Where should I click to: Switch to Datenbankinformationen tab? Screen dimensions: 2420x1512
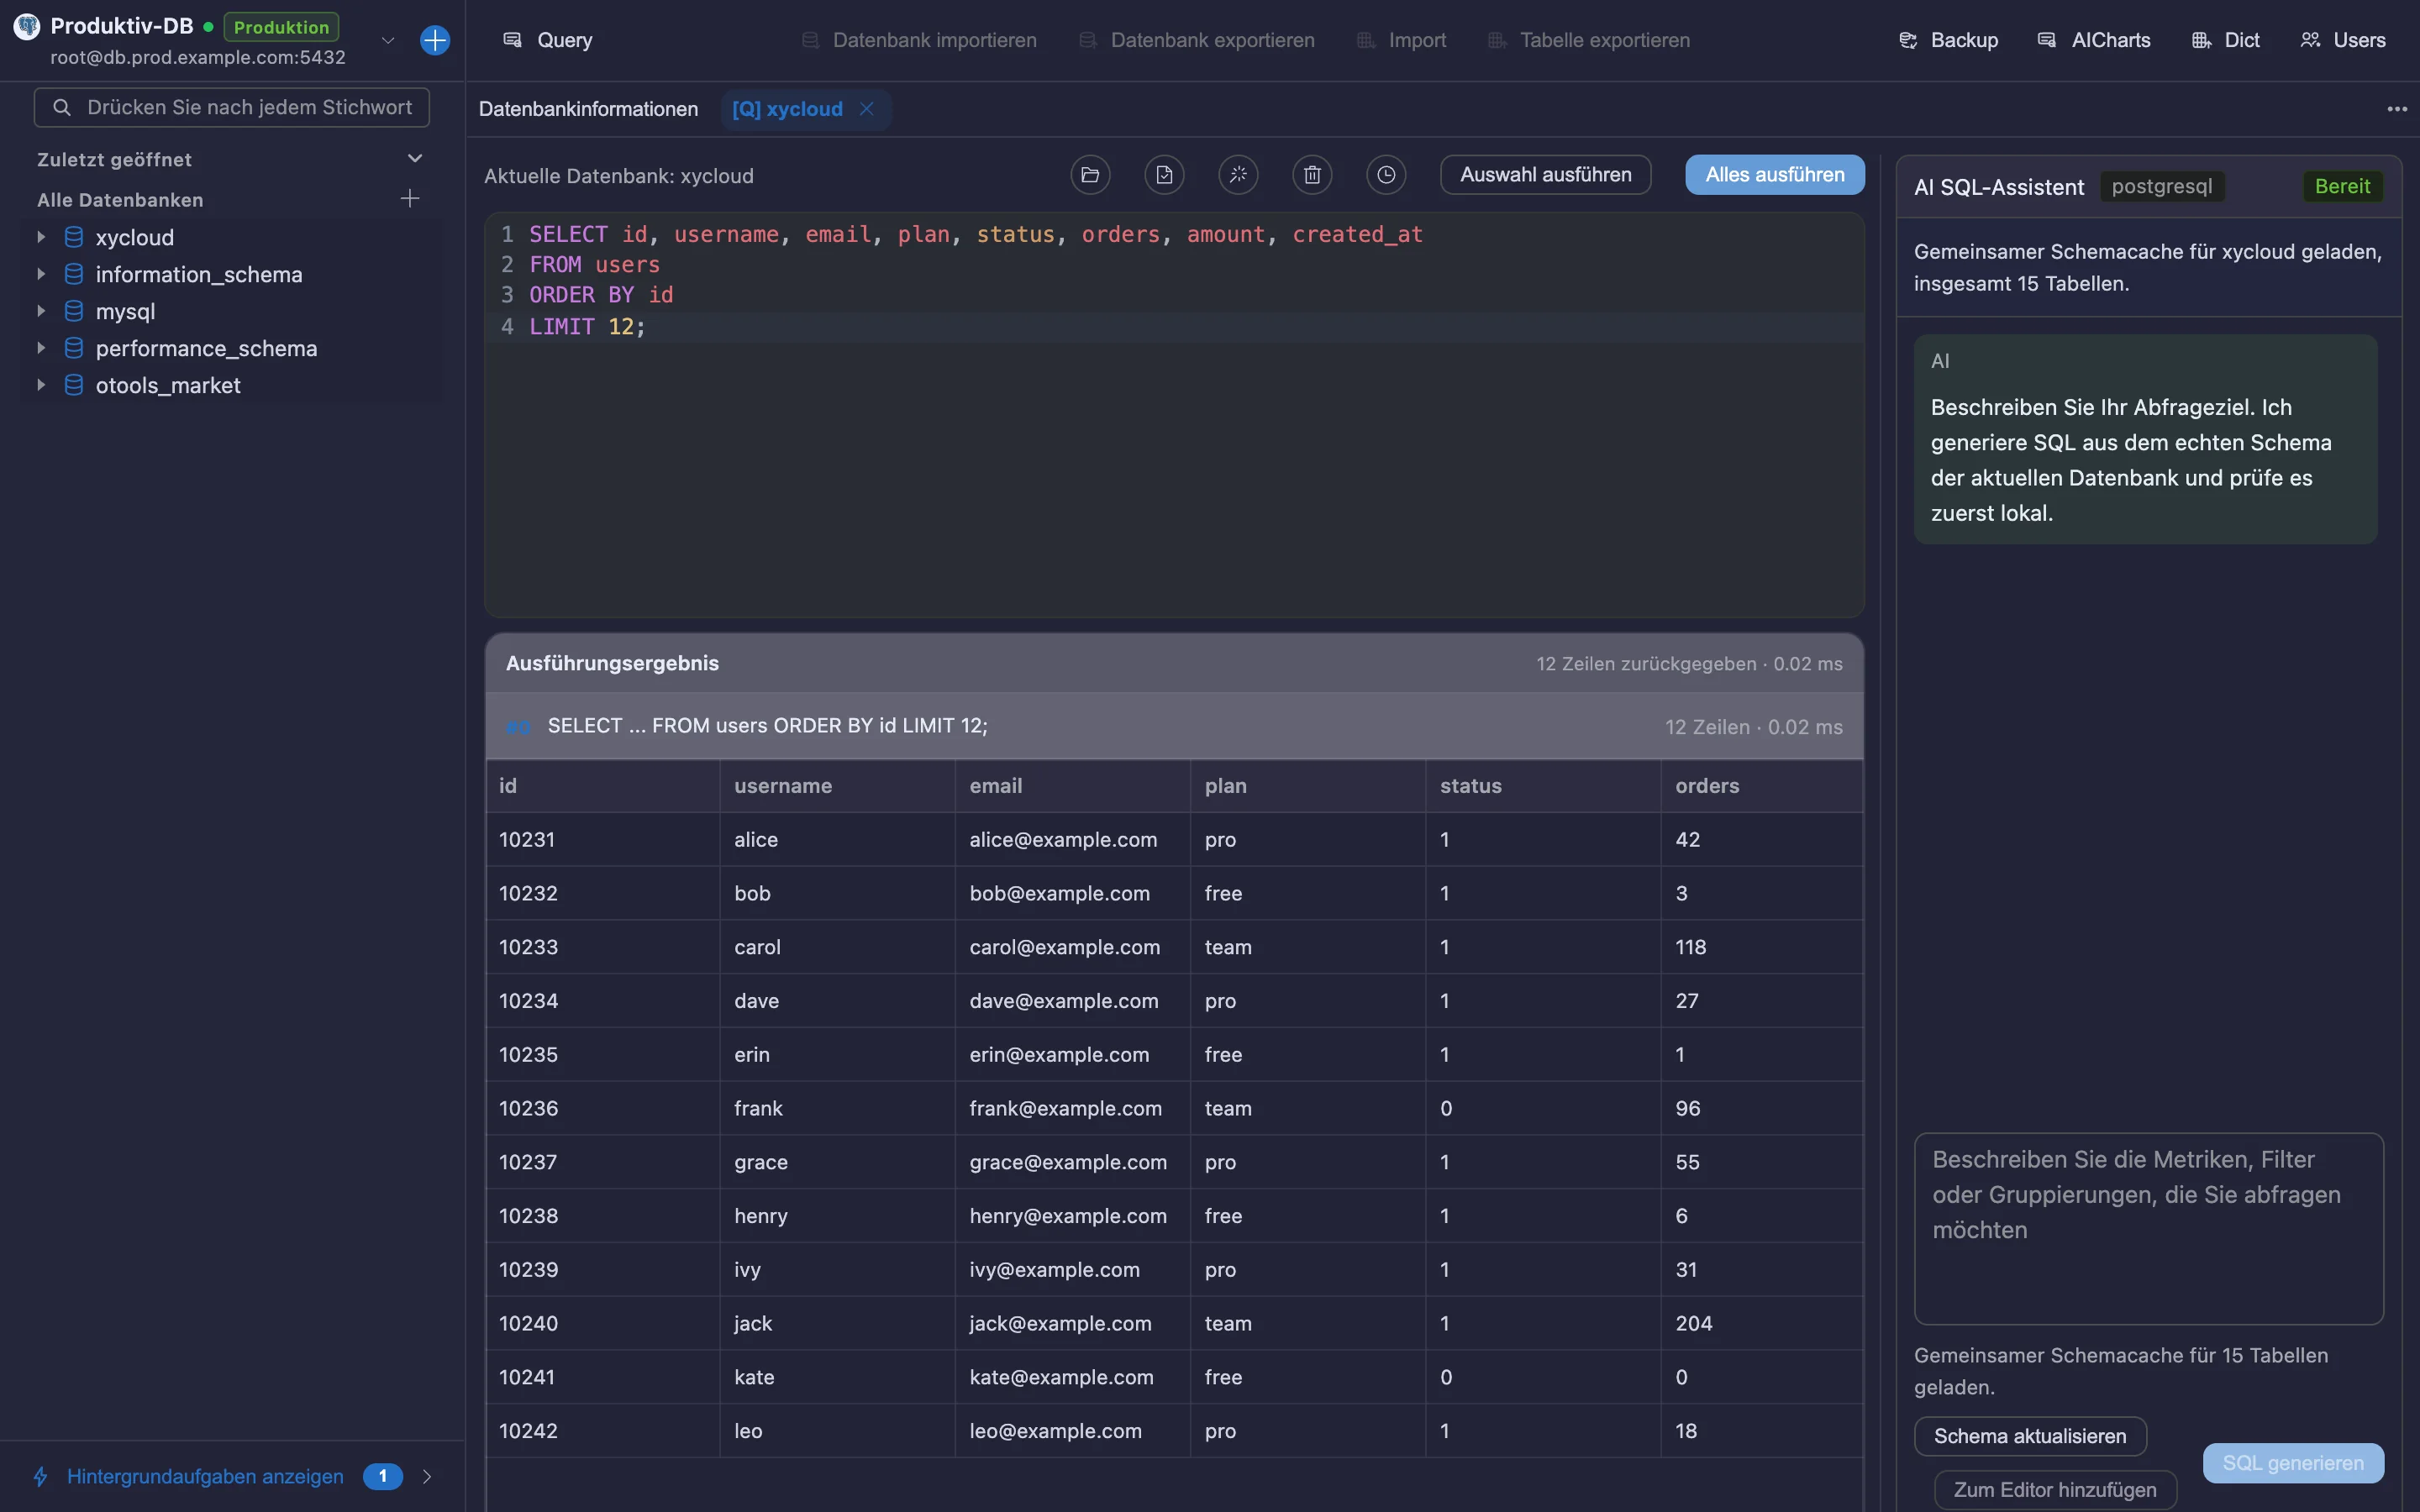[x=588, y=109]
